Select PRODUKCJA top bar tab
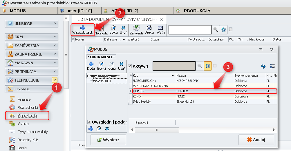Image resolution: width=291 pixels, height=151 pixels. [x=232, y=11]
